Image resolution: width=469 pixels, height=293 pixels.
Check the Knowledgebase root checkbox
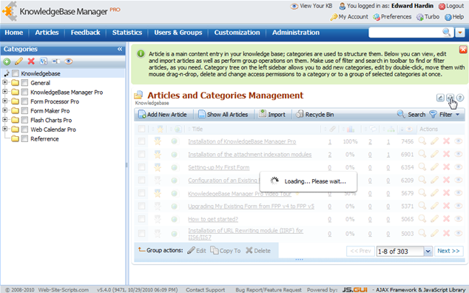click(16, 73)
